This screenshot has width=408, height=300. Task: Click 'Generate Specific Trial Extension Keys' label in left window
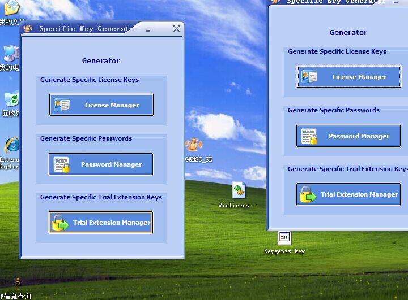(x=101, y=197)
